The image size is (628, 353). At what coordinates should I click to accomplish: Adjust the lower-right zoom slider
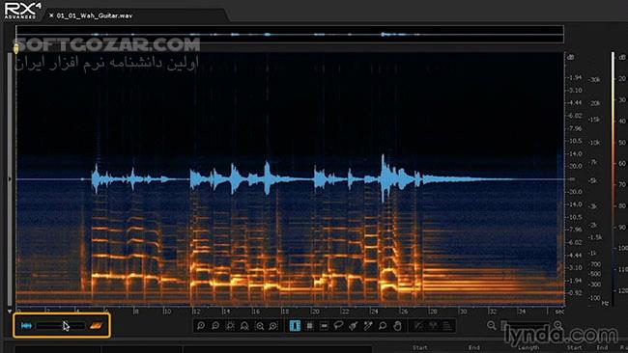[525, 325]
